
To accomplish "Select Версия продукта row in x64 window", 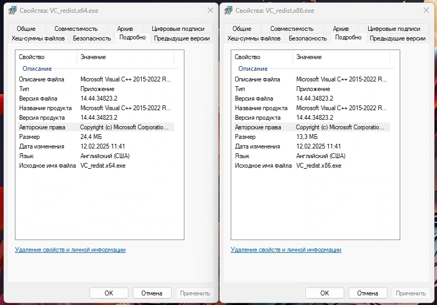I will (x=96, y=118).
